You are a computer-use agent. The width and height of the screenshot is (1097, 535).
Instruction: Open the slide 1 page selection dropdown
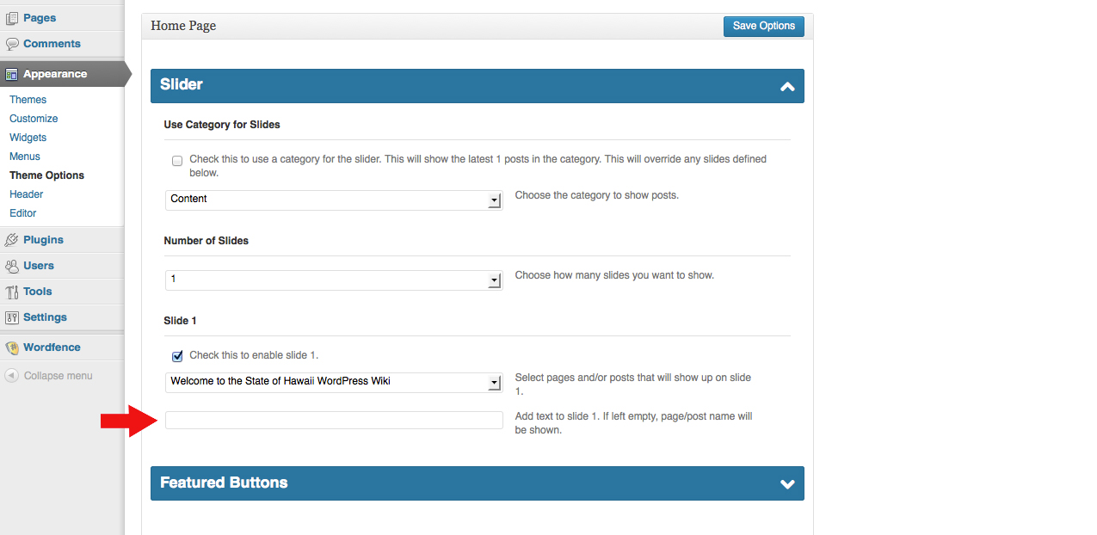pyautogui.click(x=333, y=382)
